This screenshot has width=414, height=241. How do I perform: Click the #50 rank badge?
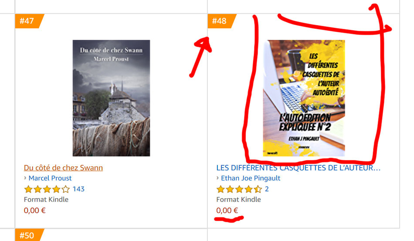click(29, 235)
